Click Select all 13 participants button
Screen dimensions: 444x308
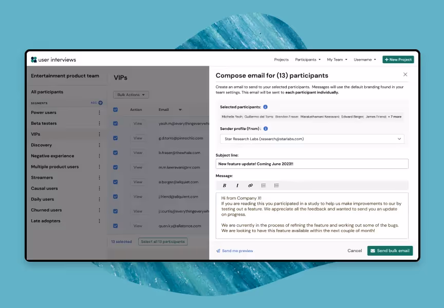[x=163, y=242]
